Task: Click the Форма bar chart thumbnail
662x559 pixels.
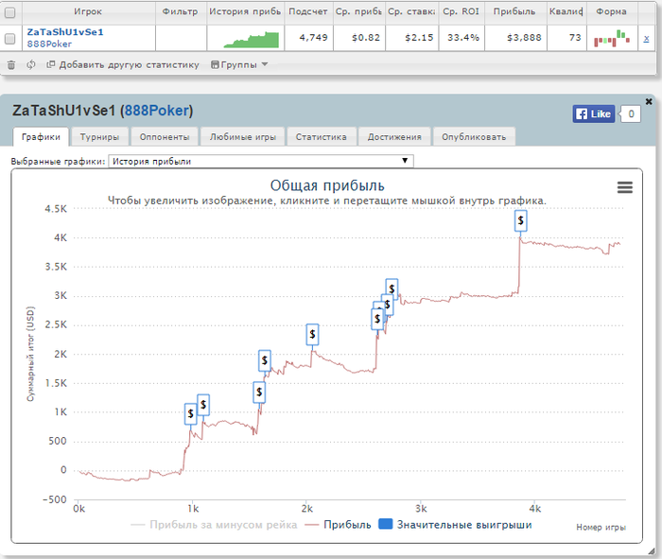Action: coord(612,38)
